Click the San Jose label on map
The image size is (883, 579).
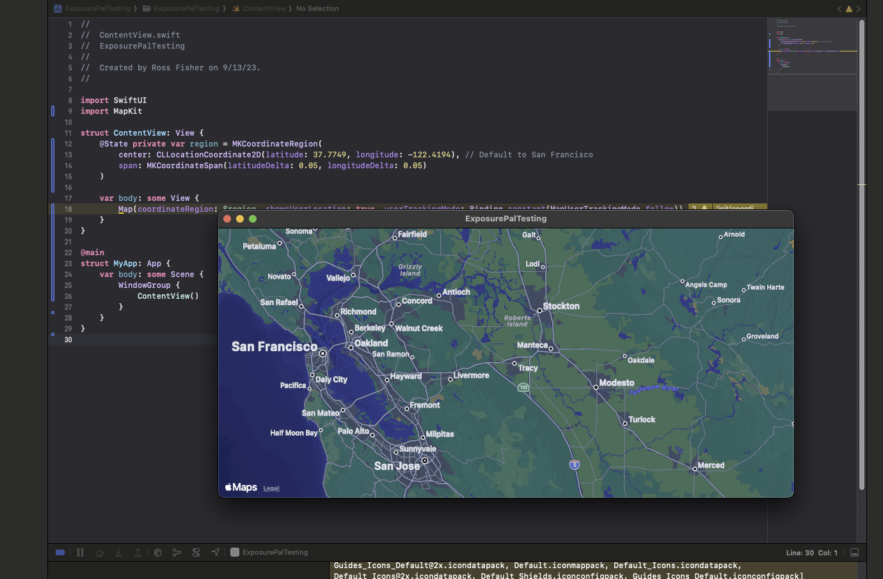coord(397,466)
